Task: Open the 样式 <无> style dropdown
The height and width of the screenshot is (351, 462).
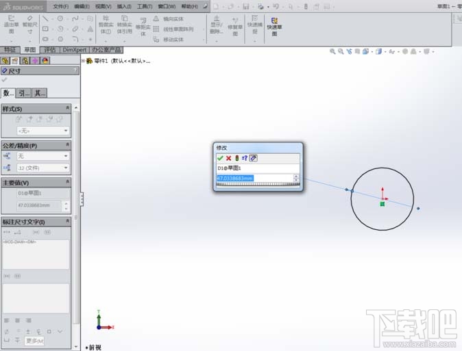Action: pyautogui.click(x=43, y=131)
